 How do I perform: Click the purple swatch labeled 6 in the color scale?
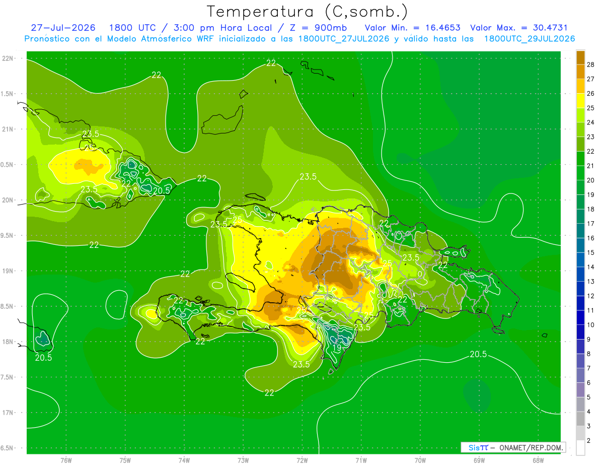(x=580, y=375)
